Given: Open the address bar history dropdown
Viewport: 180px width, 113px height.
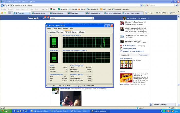Looking at the screenshot, I should [x=141, y=5].
